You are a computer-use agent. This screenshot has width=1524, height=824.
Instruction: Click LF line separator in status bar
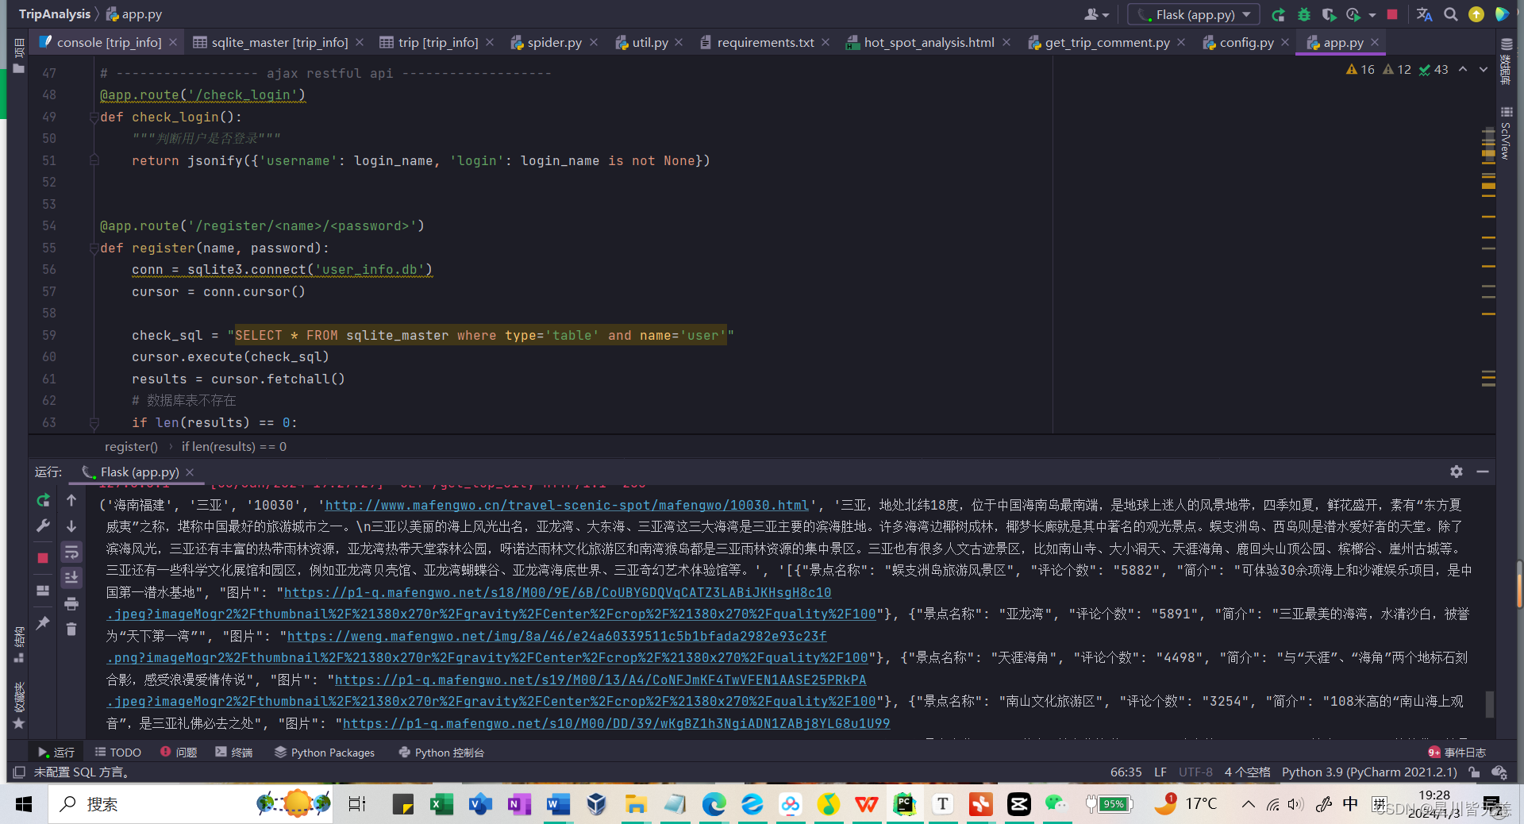pos(1160,772)
